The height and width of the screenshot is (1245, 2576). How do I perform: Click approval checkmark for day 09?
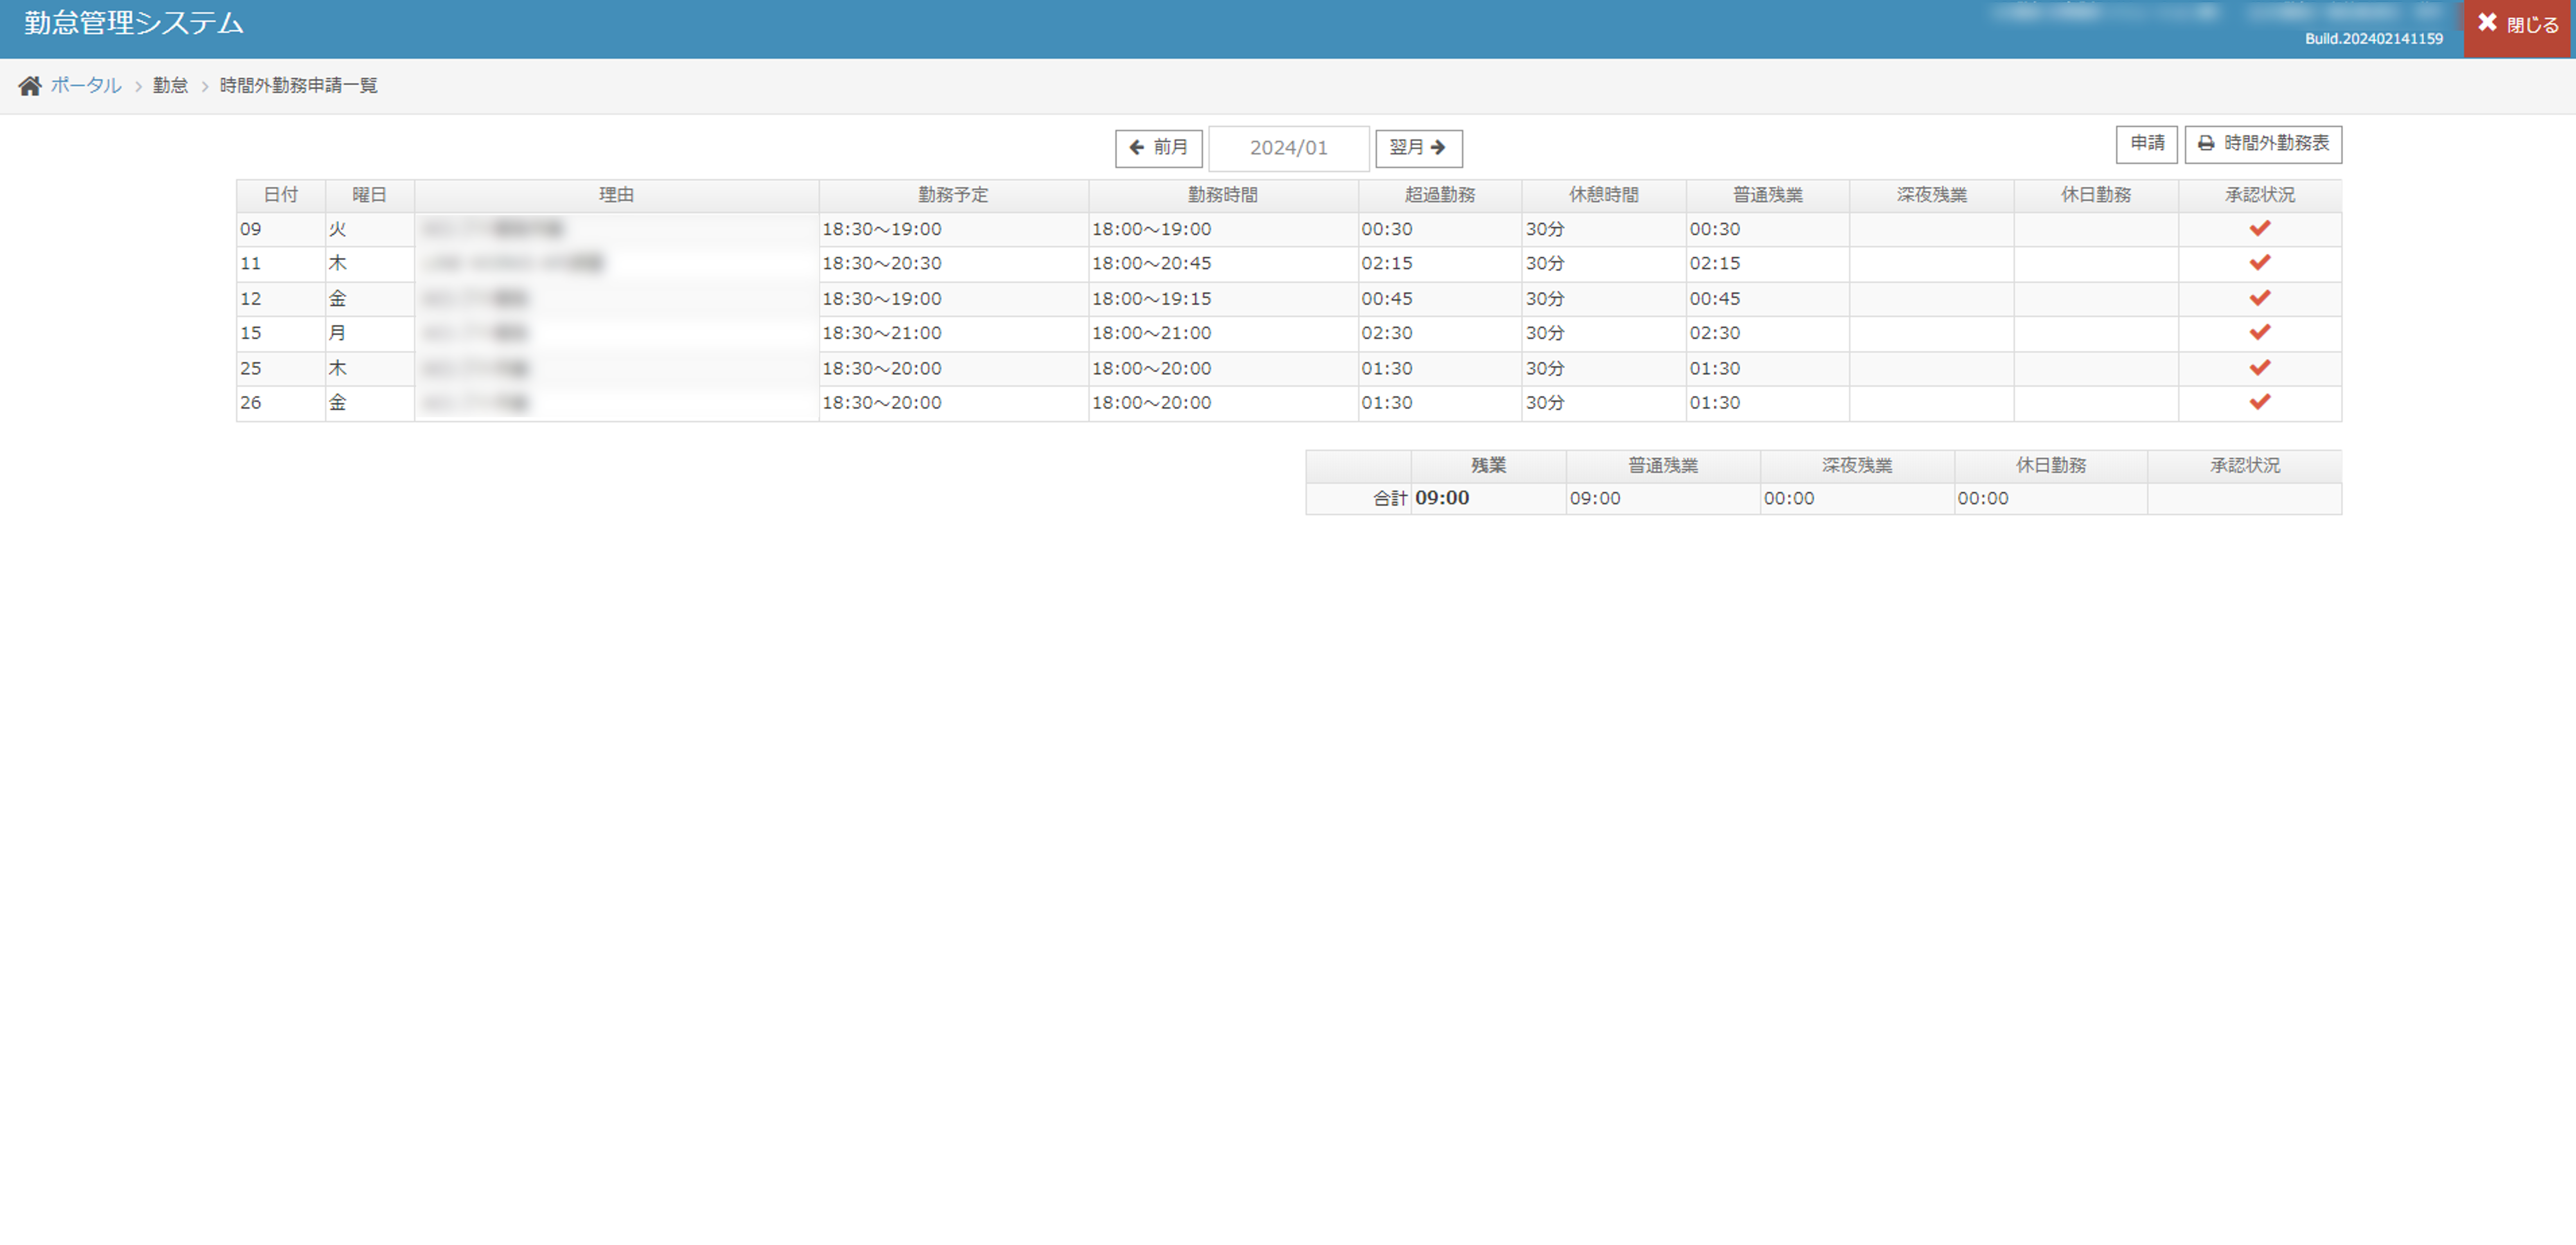(2260, 229)
